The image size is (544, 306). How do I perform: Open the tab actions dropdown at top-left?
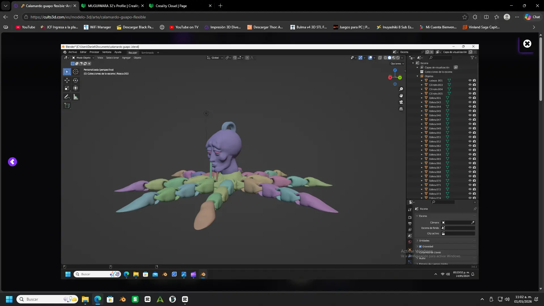(x=5, y=6)
